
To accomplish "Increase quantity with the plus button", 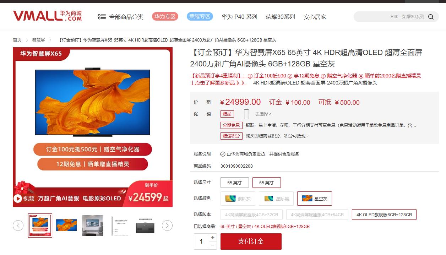I will 213,237.
